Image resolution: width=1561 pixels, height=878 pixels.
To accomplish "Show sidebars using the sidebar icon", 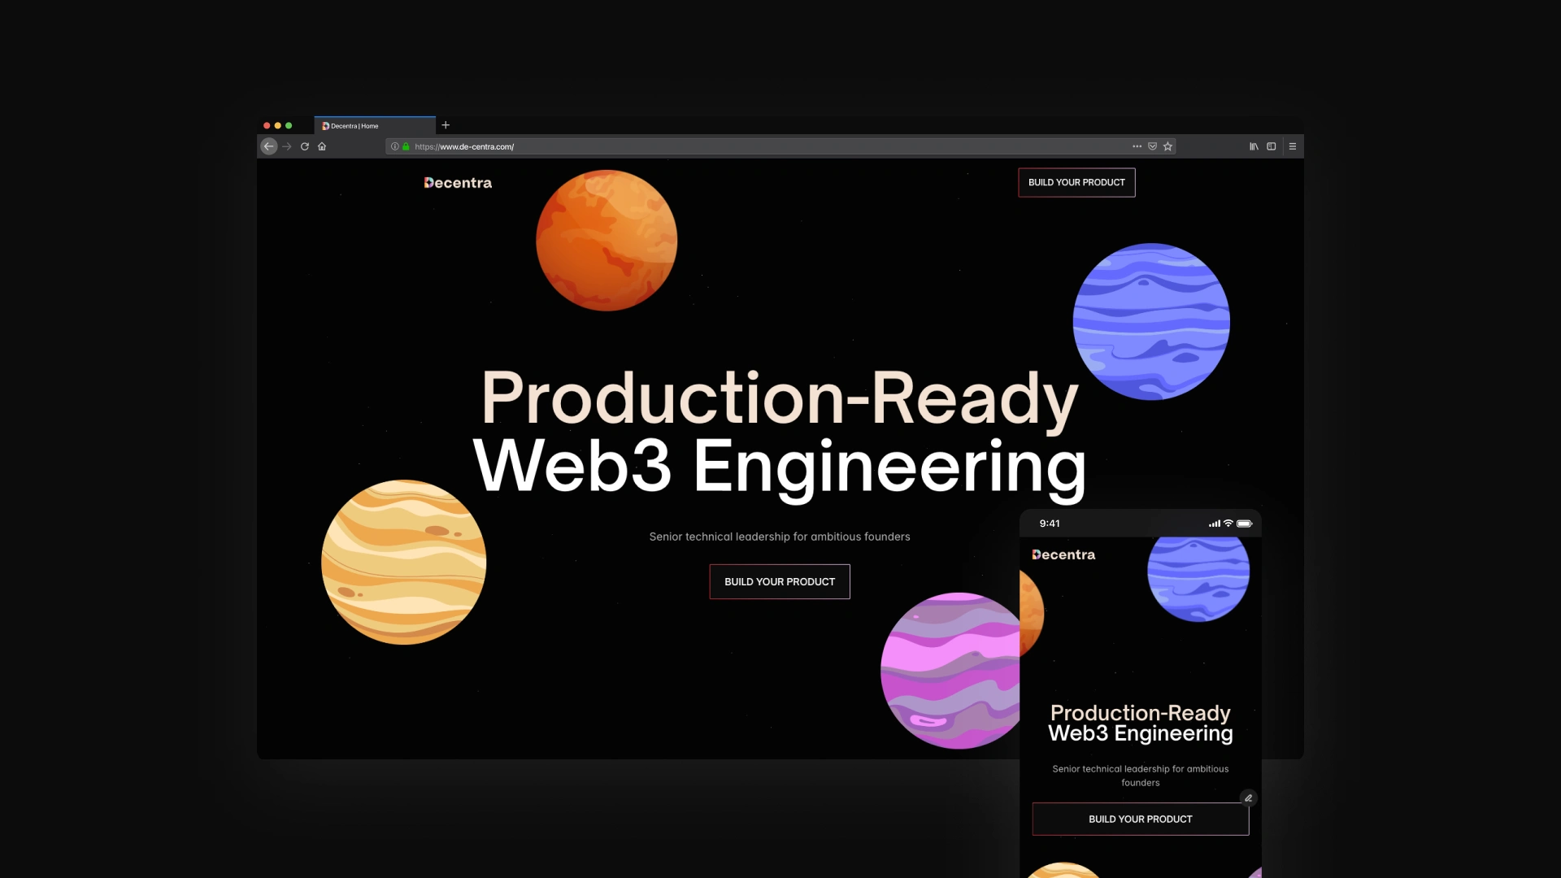I will pos(1272,146).
